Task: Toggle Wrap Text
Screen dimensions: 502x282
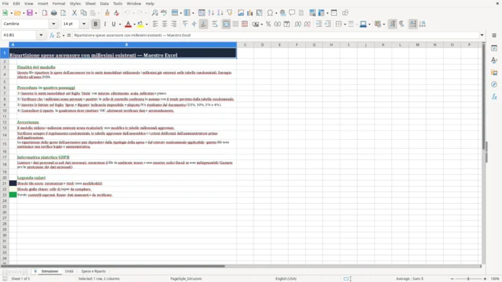Action: pos(215,24)
